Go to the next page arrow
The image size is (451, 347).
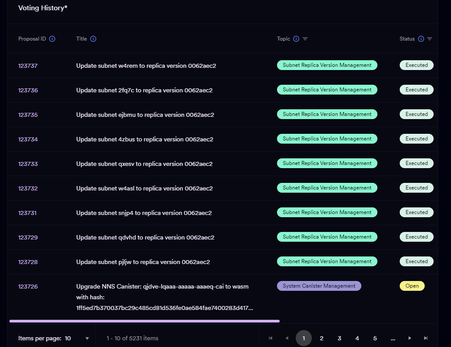point(410,339)
